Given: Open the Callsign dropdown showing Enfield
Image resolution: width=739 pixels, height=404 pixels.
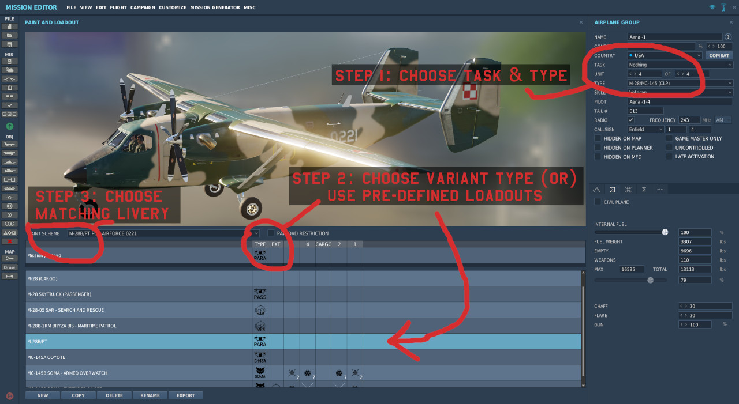Looking at the screenshot, I should pos(645,130).
